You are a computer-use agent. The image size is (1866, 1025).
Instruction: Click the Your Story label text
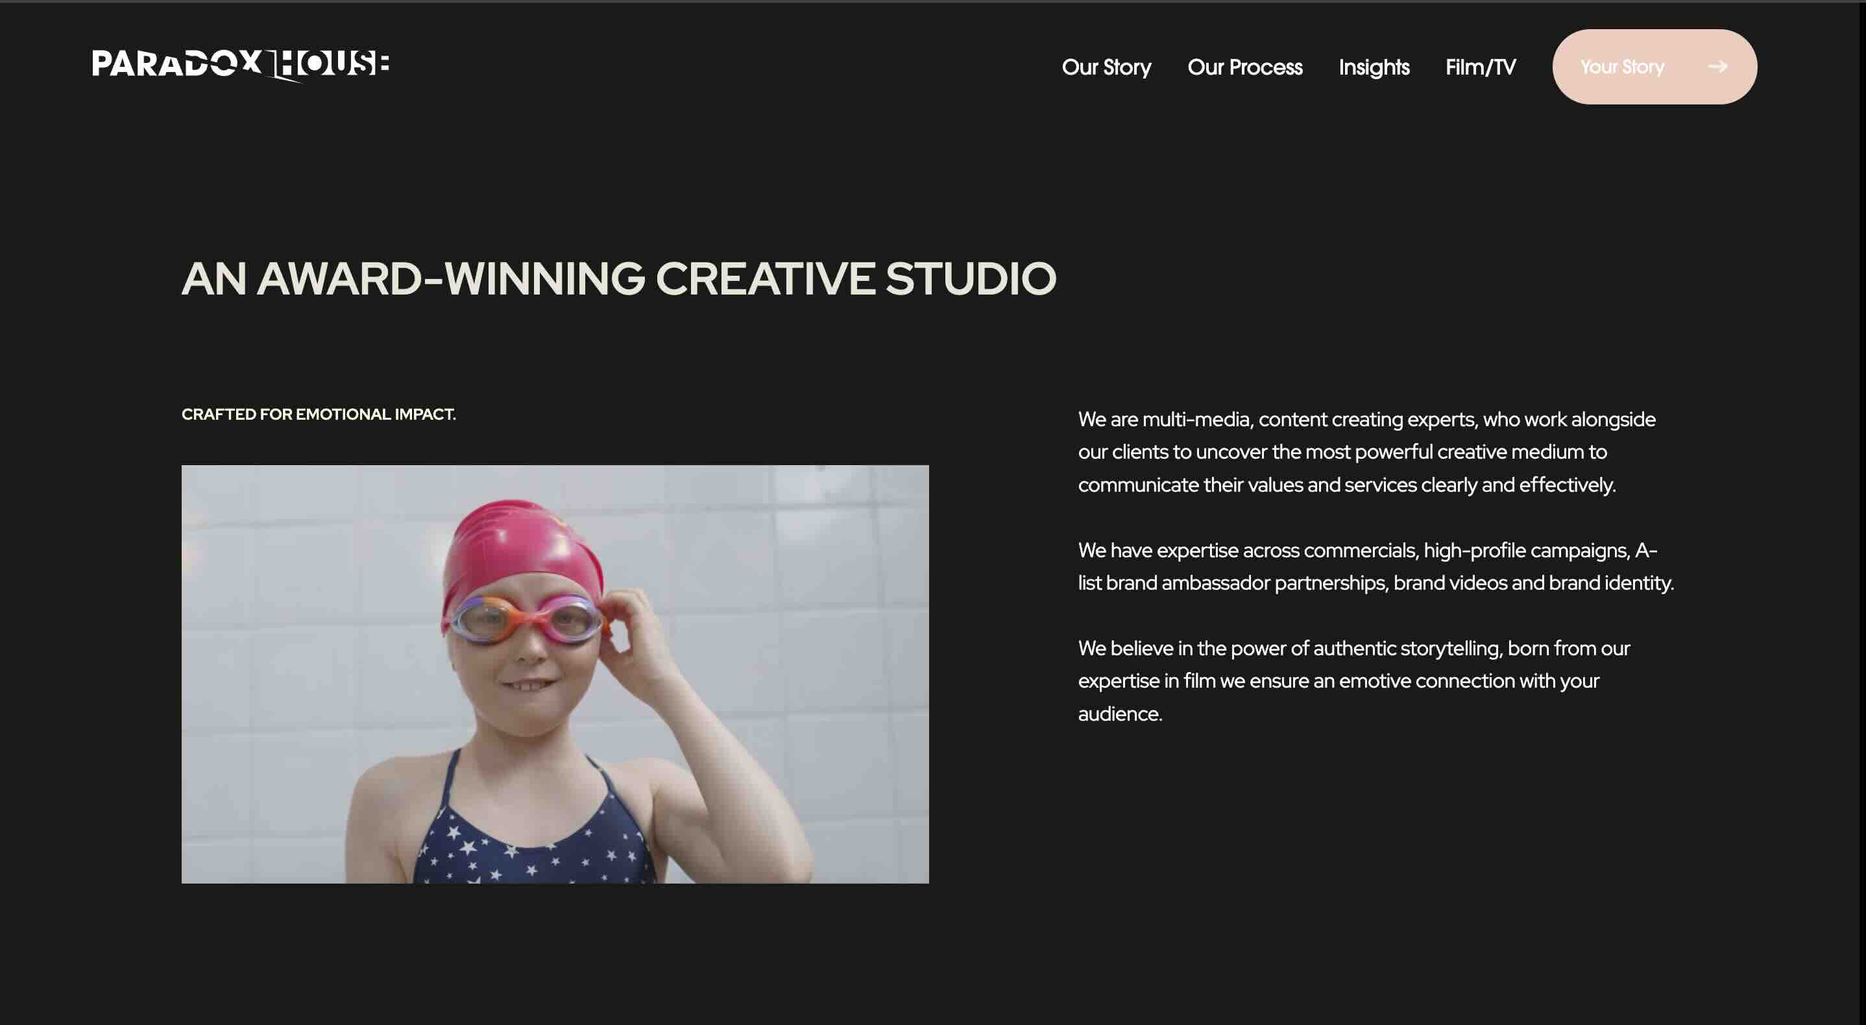point(1622,67)
